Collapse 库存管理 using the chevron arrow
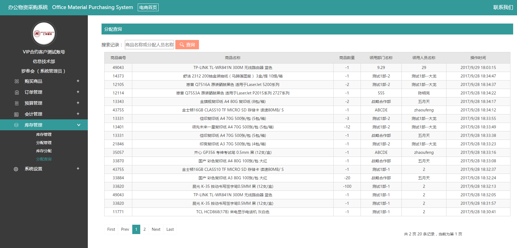The width and height of the screenshot is (517, 248). [x=79, y=125]
